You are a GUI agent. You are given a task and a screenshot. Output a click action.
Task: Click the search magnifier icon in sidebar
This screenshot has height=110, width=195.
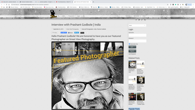tap(145, 26)
